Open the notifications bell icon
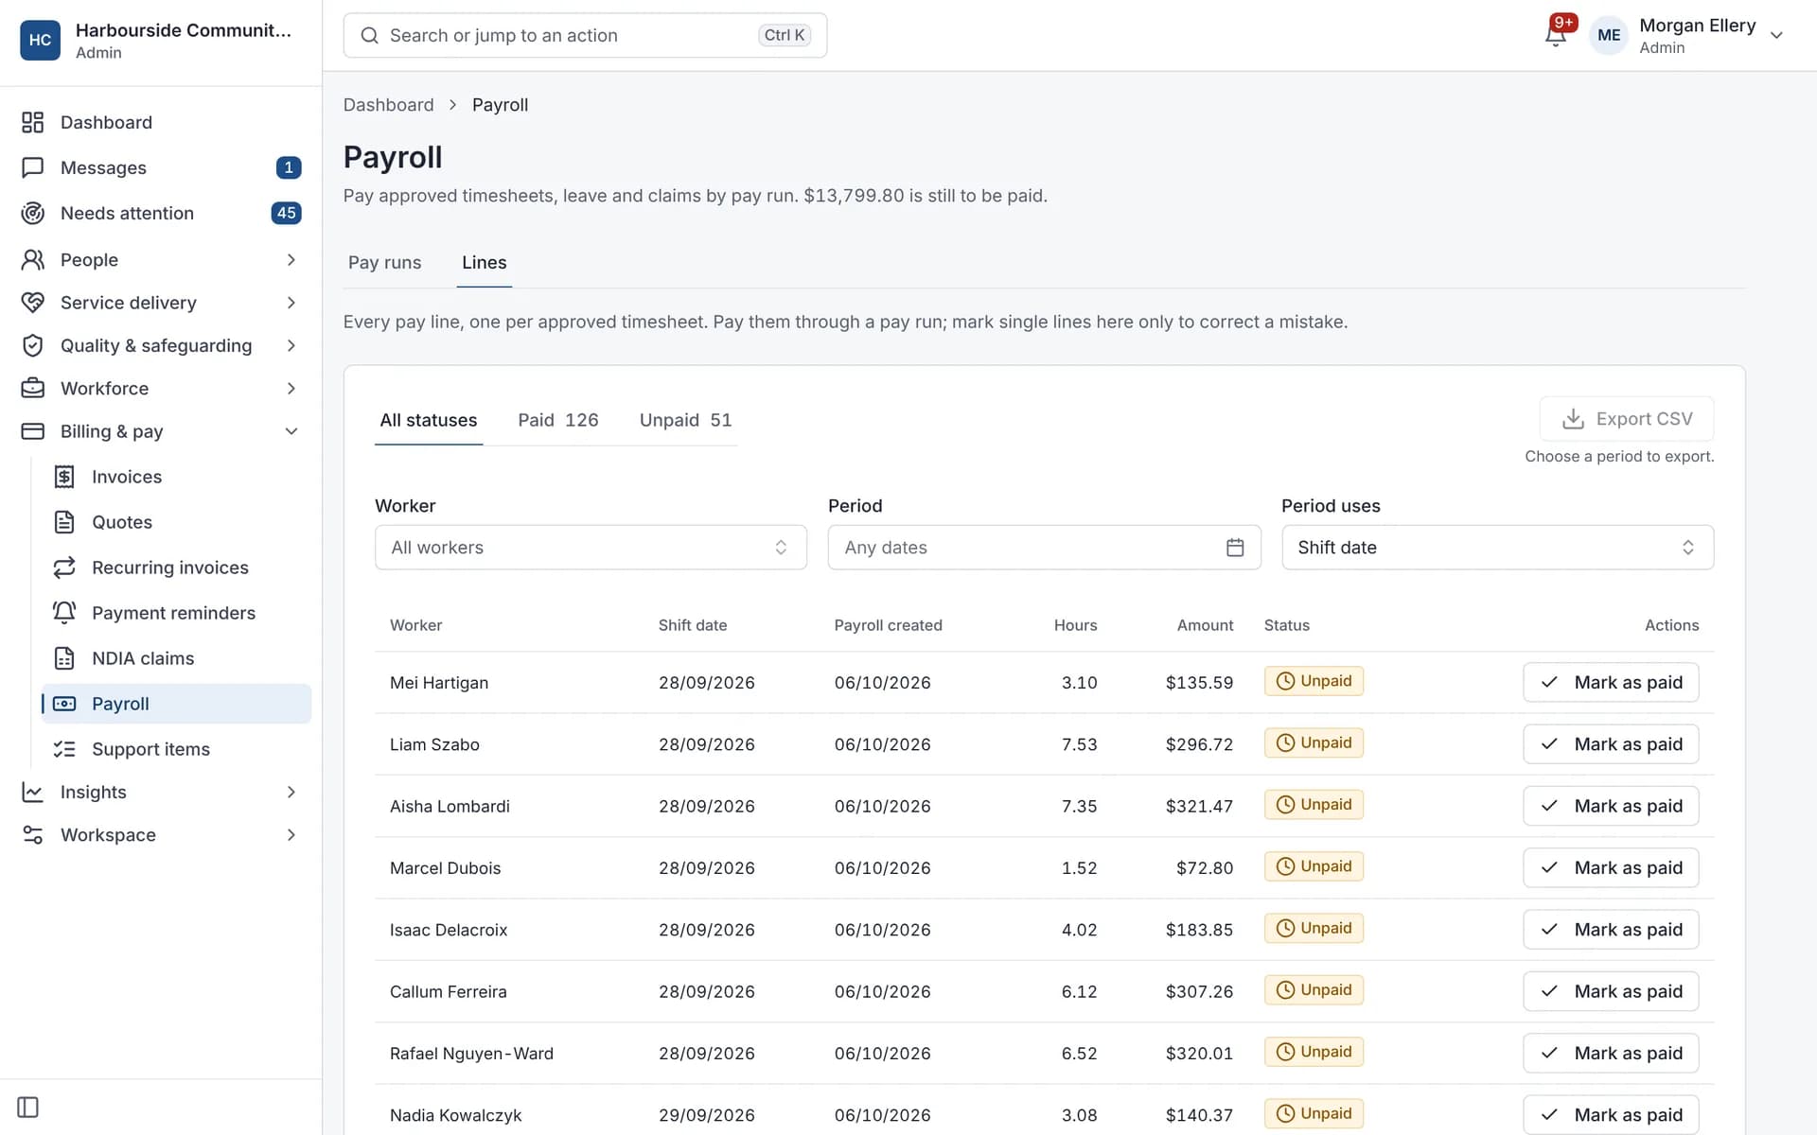1817x1135 pixels. (x=1554, y=36)
